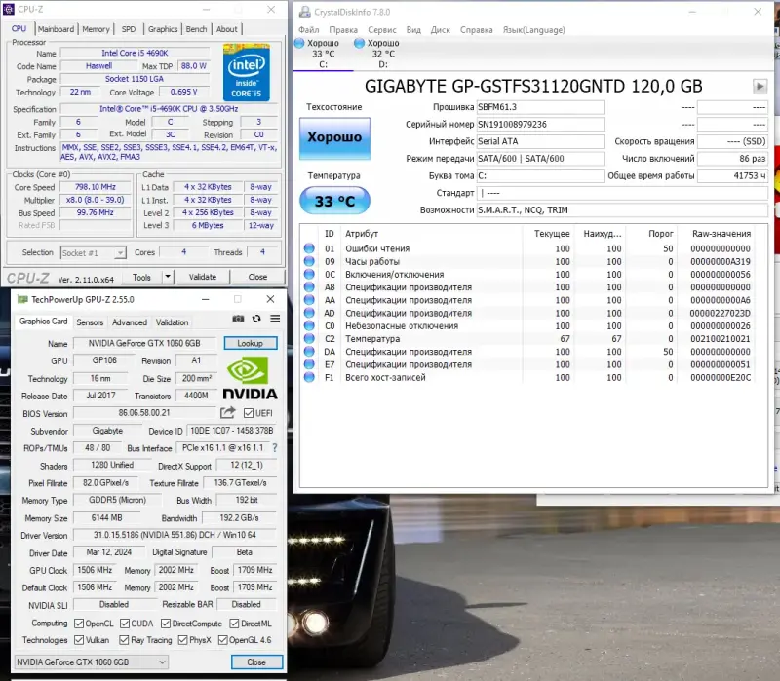
Task: Open the Файл menu in CrystalDiskInfo
Action: coord(309,30)
